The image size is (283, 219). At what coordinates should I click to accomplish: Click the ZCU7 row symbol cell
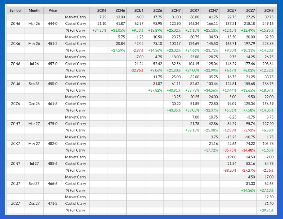coord(16,184)
